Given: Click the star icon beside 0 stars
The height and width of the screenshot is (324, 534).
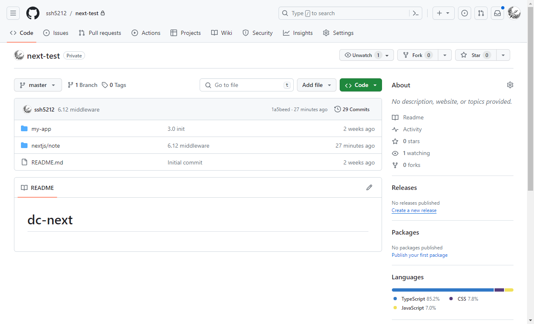Looking at the screenshot, I should pyautogui.click(x=395, y=141).
